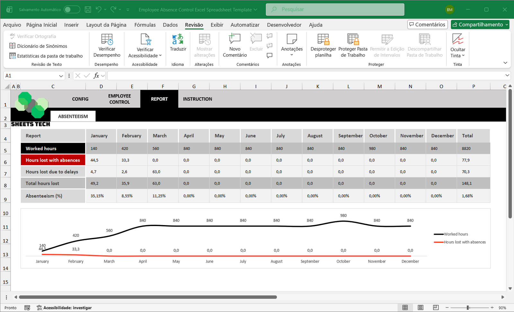Click the Traduzir translate icon
Viewport: 514px width, 312px height.
(x=178, y=39)
